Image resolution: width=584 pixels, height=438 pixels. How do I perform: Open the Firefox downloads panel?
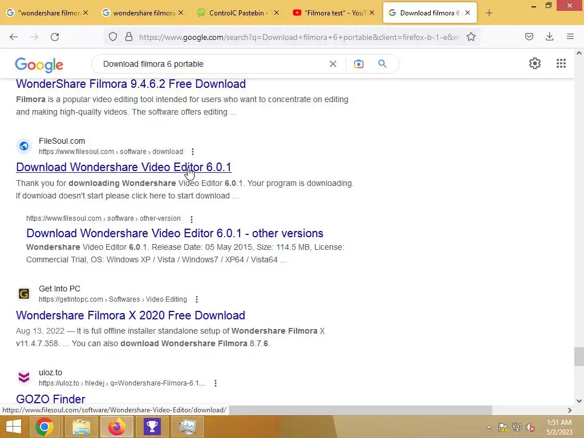549,36
